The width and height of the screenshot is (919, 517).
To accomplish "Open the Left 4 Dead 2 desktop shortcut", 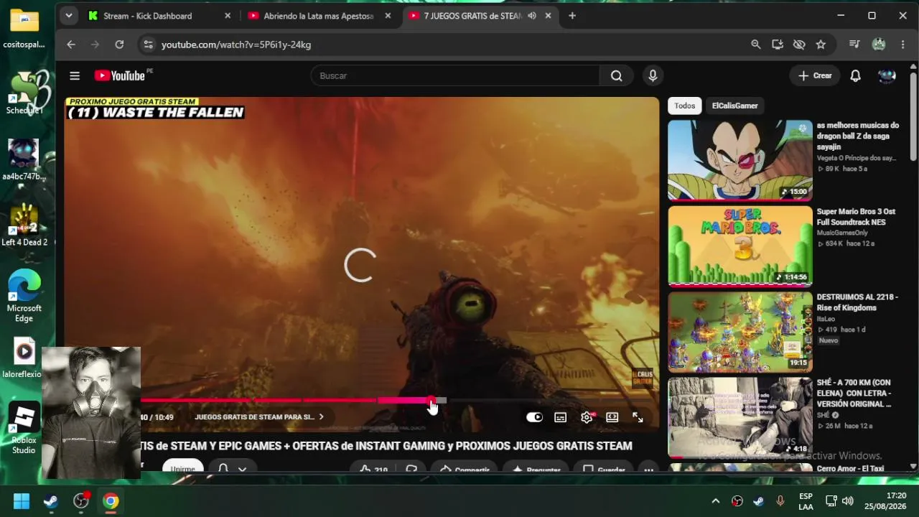I will 24,225.
